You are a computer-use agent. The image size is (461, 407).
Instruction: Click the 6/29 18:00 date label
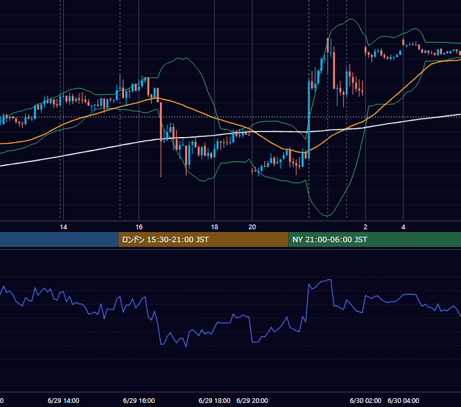pos(214,400)
